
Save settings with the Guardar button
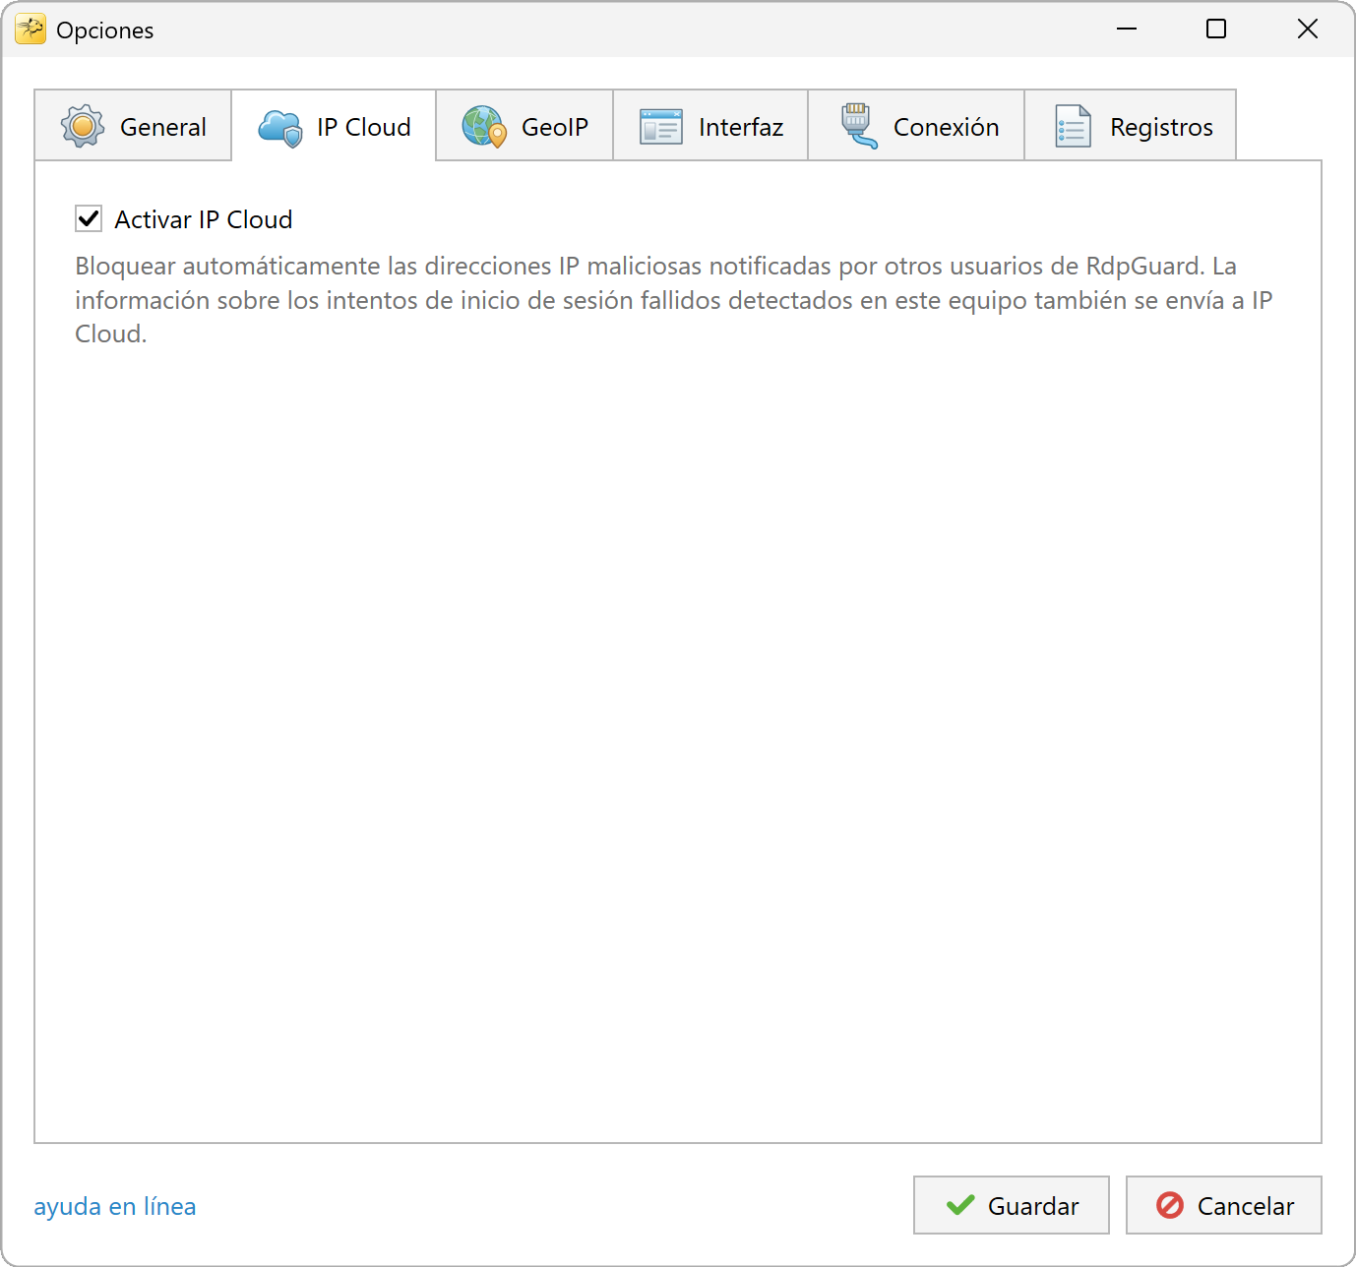[1012, 1205]
